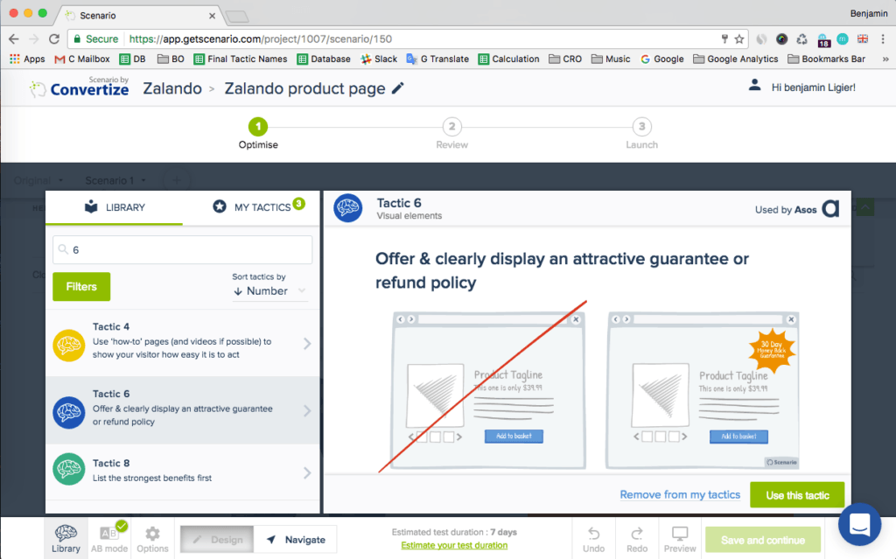Screen dimensions: 896x559
Task: Click the guarantee badge mockup illustration
Action: click(703, 390)
